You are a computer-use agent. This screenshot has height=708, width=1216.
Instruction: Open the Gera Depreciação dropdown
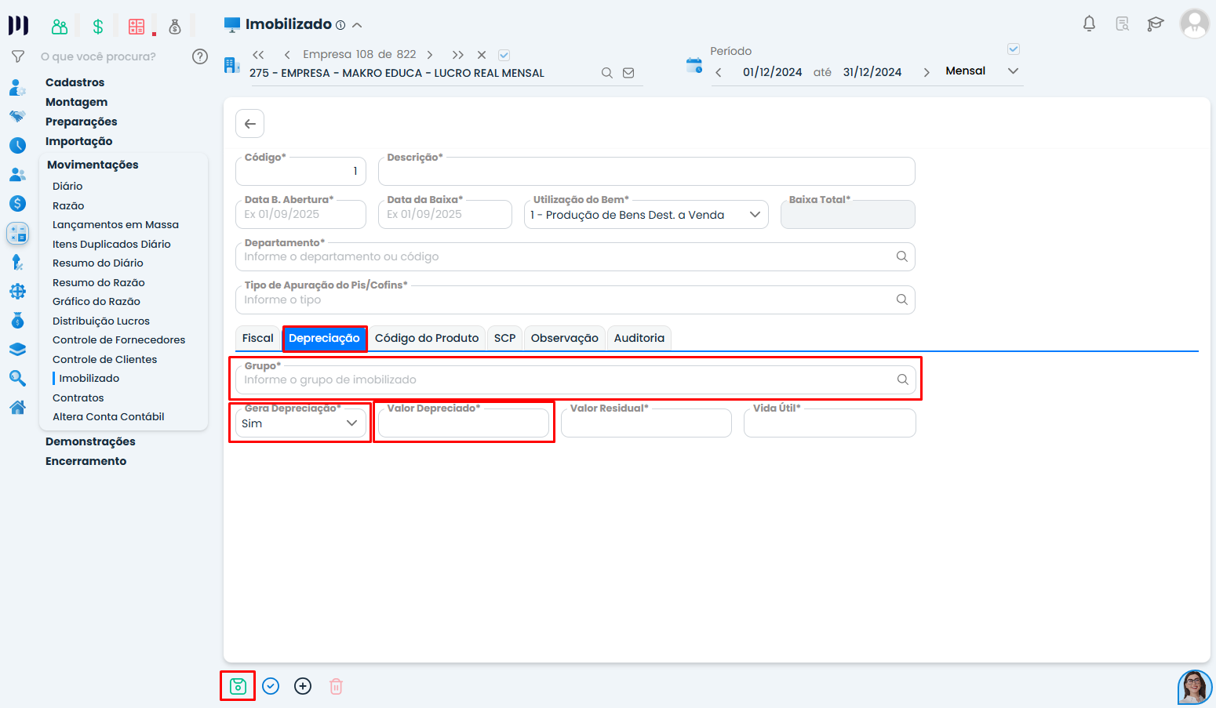pyautogui.click(x=300, y=423)
